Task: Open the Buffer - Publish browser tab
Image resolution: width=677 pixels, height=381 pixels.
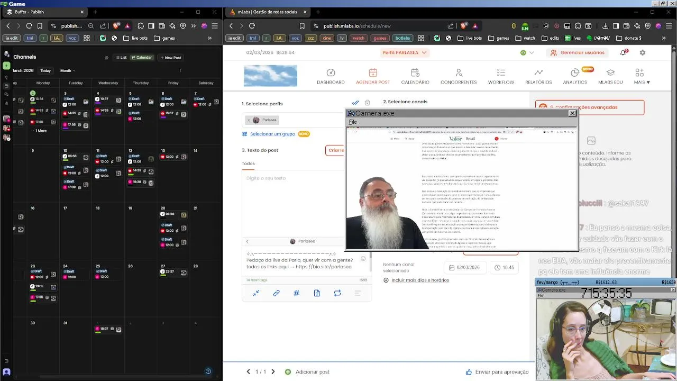Action: (x=44, y=12)
